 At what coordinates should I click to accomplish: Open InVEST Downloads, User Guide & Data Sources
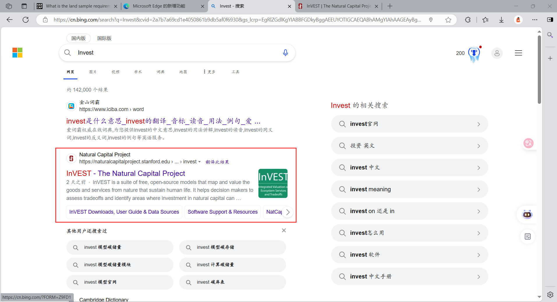(124, 212)
